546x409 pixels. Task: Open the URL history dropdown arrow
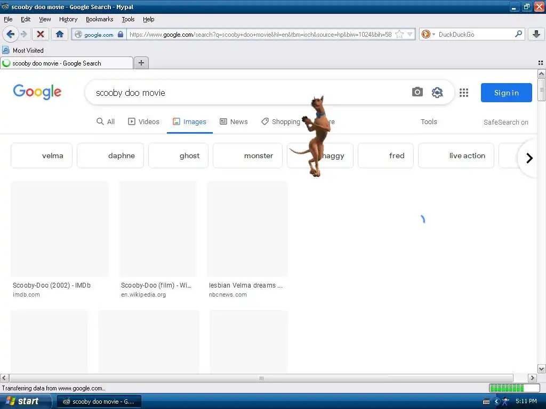pyautogui.click(x=410, y=35)
